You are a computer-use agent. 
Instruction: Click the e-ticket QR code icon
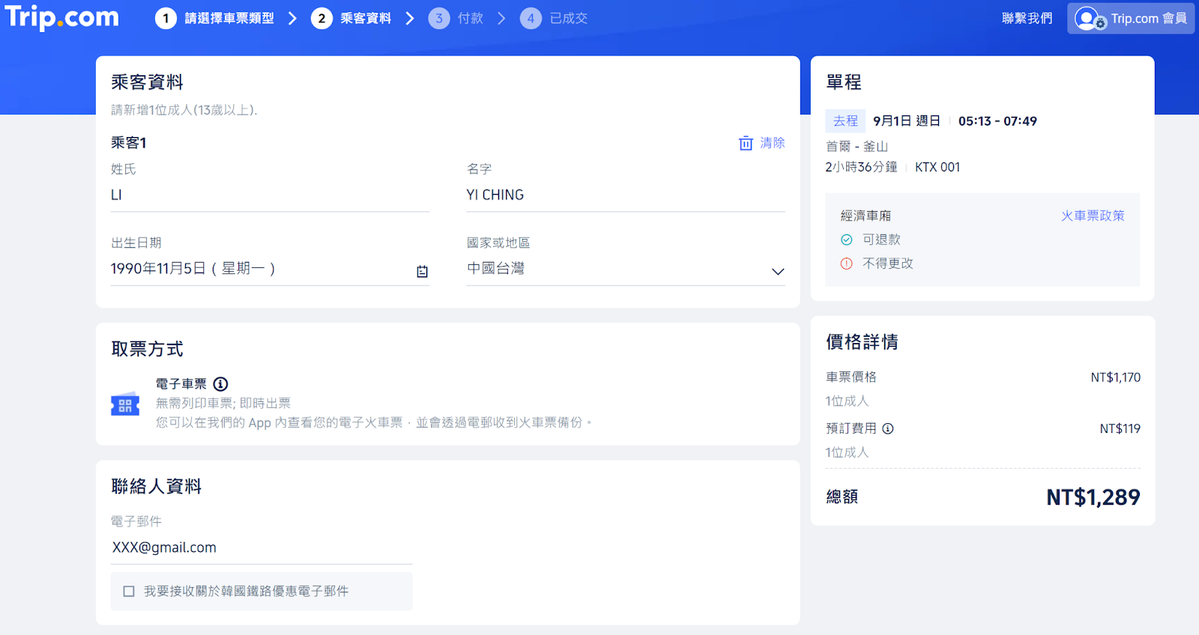(125, 405)
